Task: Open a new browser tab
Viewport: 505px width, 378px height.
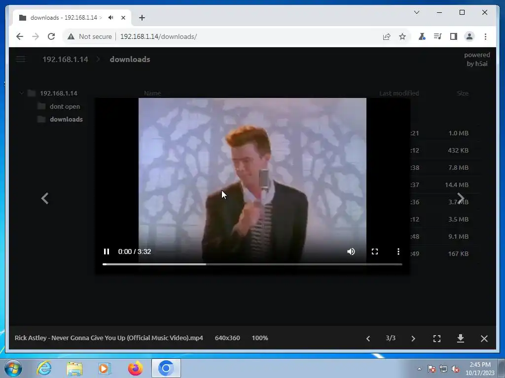Action: (142, 18)
